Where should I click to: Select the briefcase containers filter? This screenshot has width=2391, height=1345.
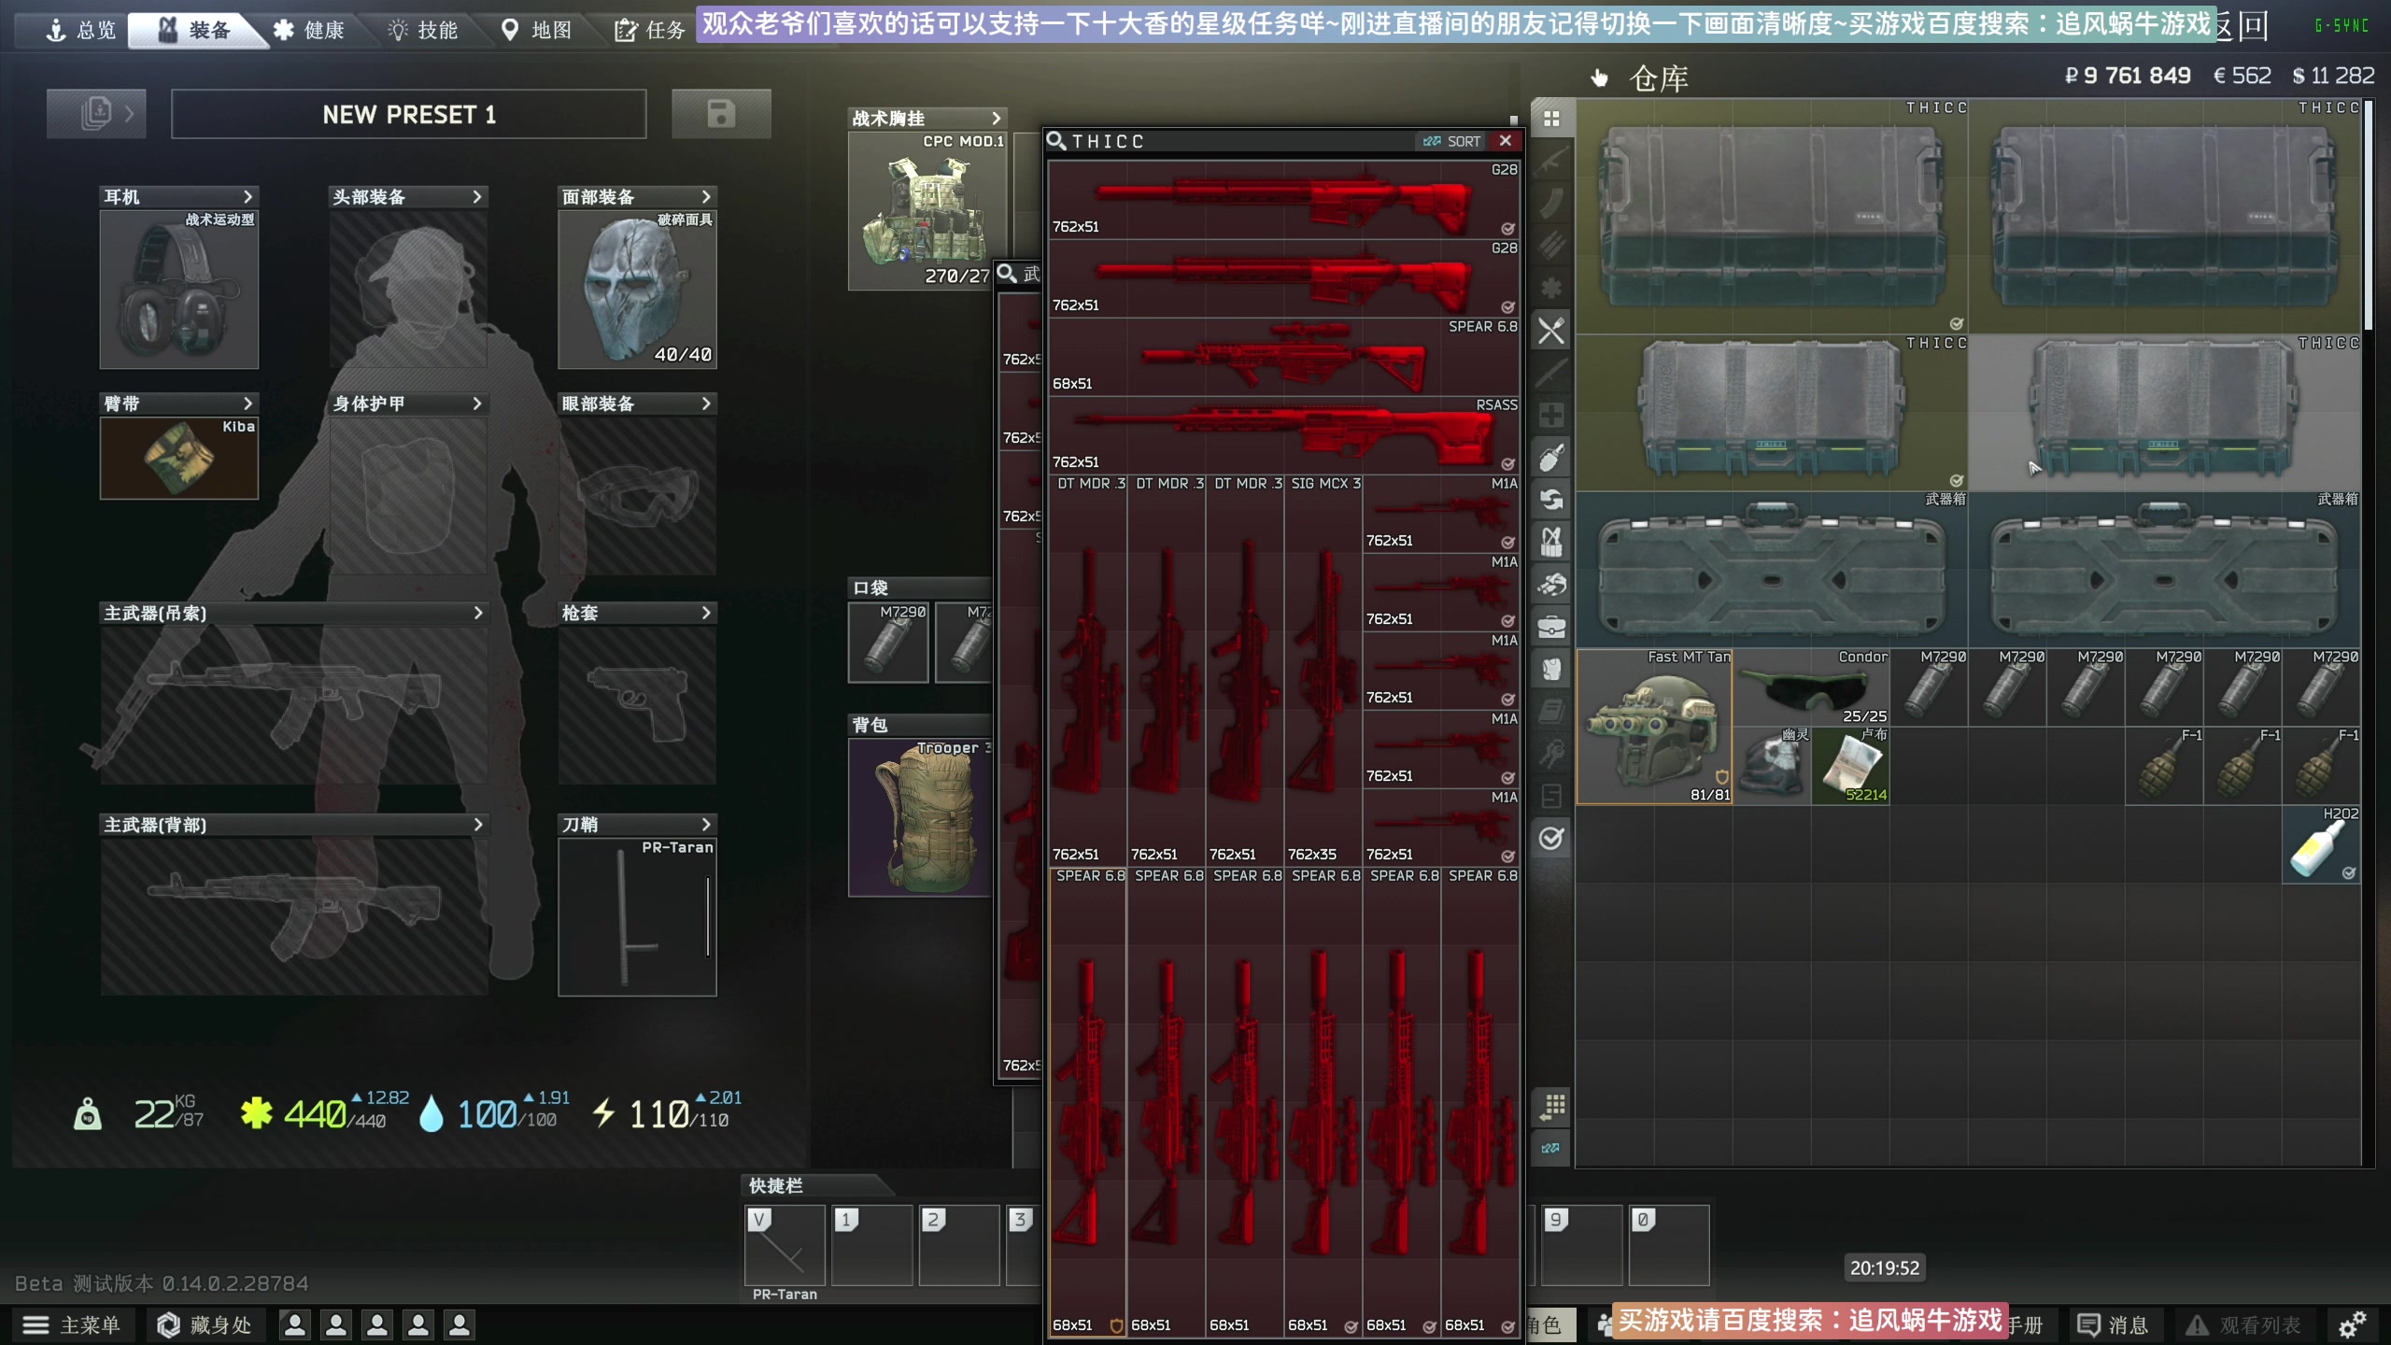1551,627
